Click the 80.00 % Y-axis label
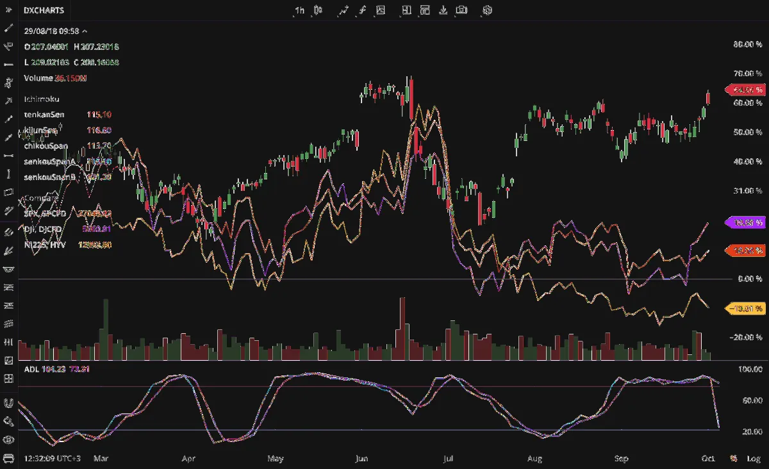Viewport: 769px width, 469px height. [x=747, y=44]
